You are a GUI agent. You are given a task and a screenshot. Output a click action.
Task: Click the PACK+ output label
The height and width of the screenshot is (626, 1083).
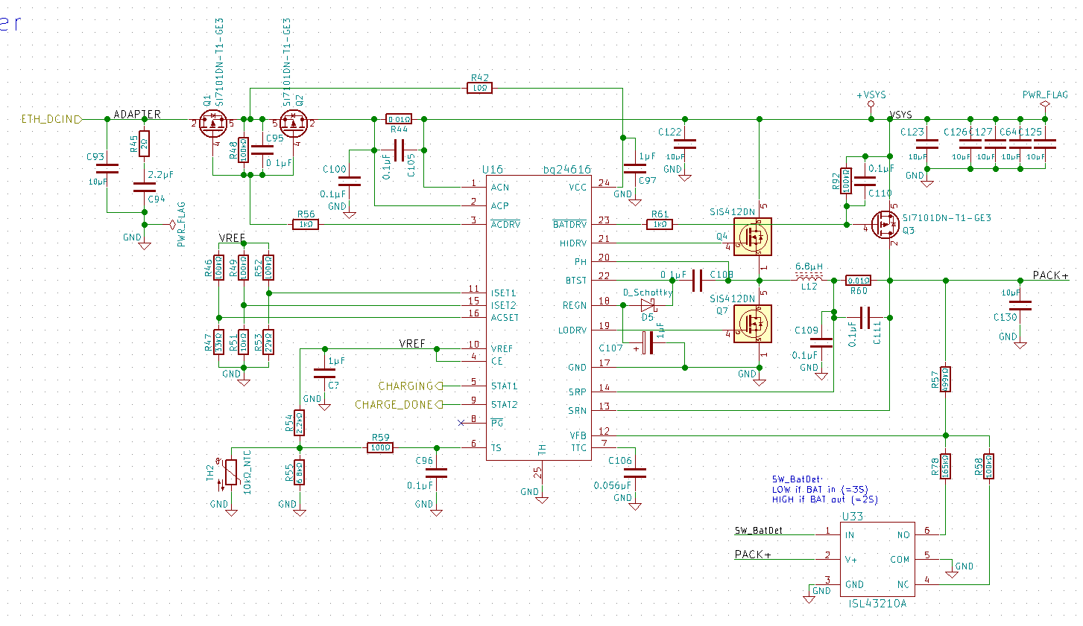point(1050,275)
